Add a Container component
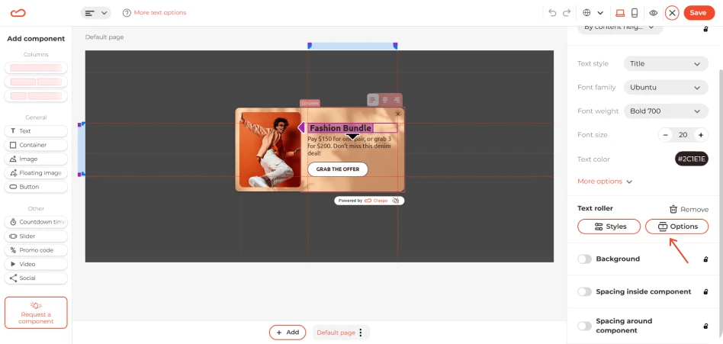Screen dimensions: 723x344 [36, 145]
